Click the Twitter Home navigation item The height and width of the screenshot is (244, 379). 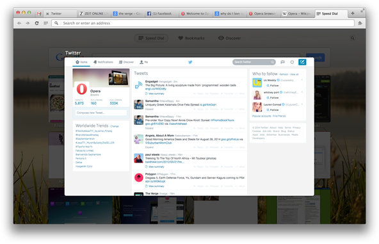coord(81,62)
